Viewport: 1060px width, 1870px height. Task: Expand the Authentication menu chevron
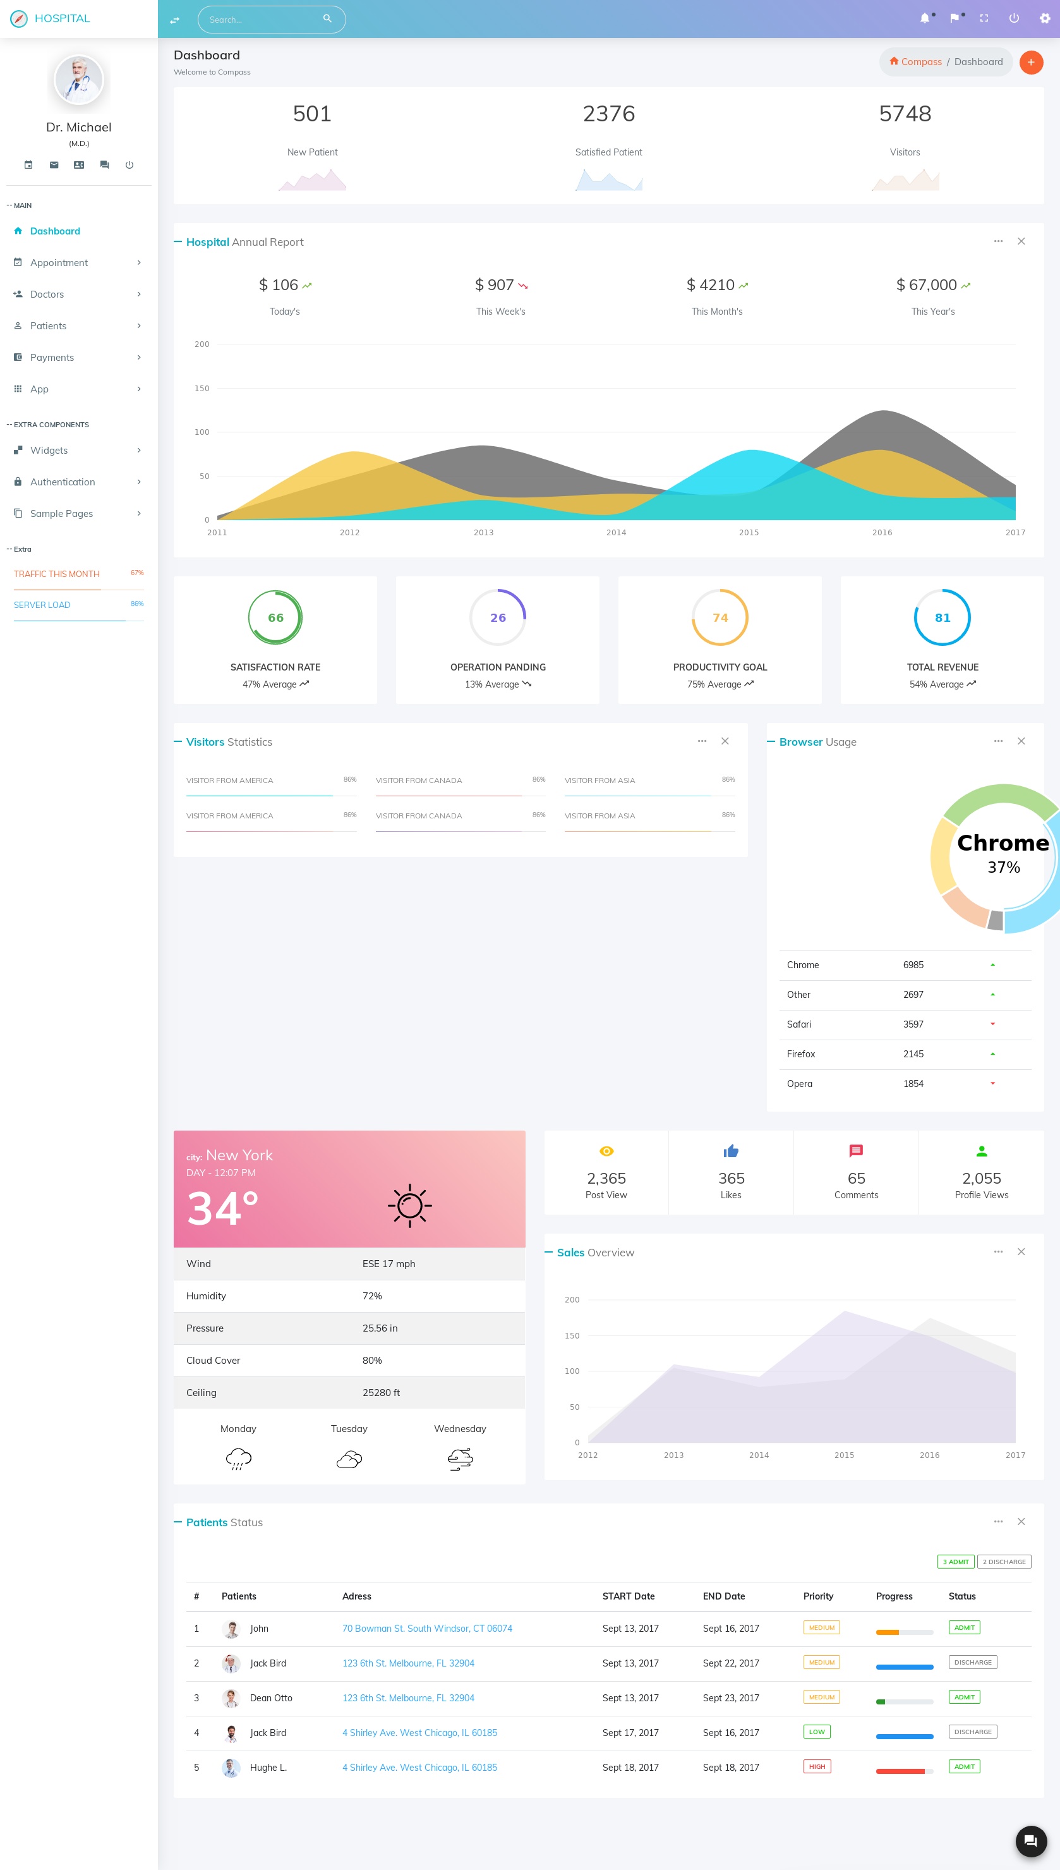pos(139,482)
